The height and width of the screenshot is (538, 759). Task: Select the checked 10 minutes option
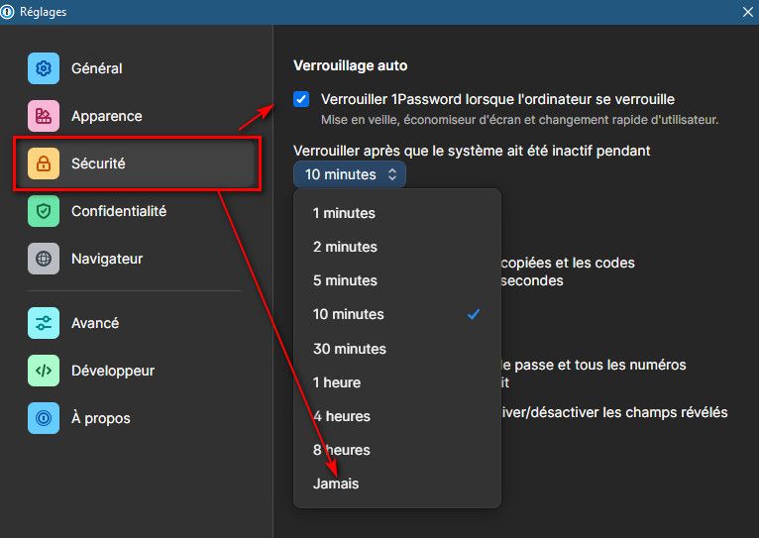349,314
